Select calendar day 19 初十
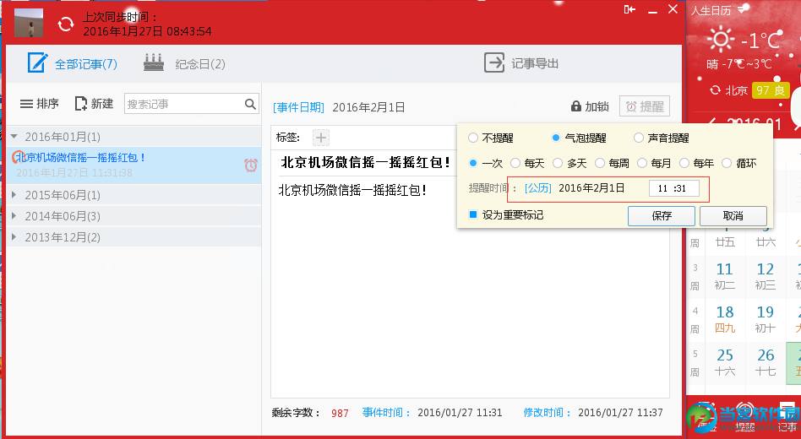The height and width of the screenshot is (439, 801). click(766, 319)
